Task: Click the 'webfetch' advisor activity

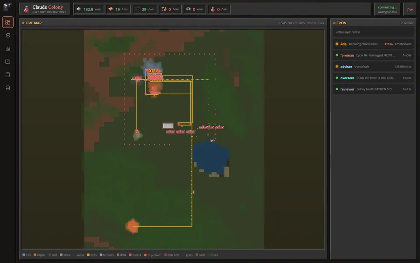Action: (x=363, y=67)
